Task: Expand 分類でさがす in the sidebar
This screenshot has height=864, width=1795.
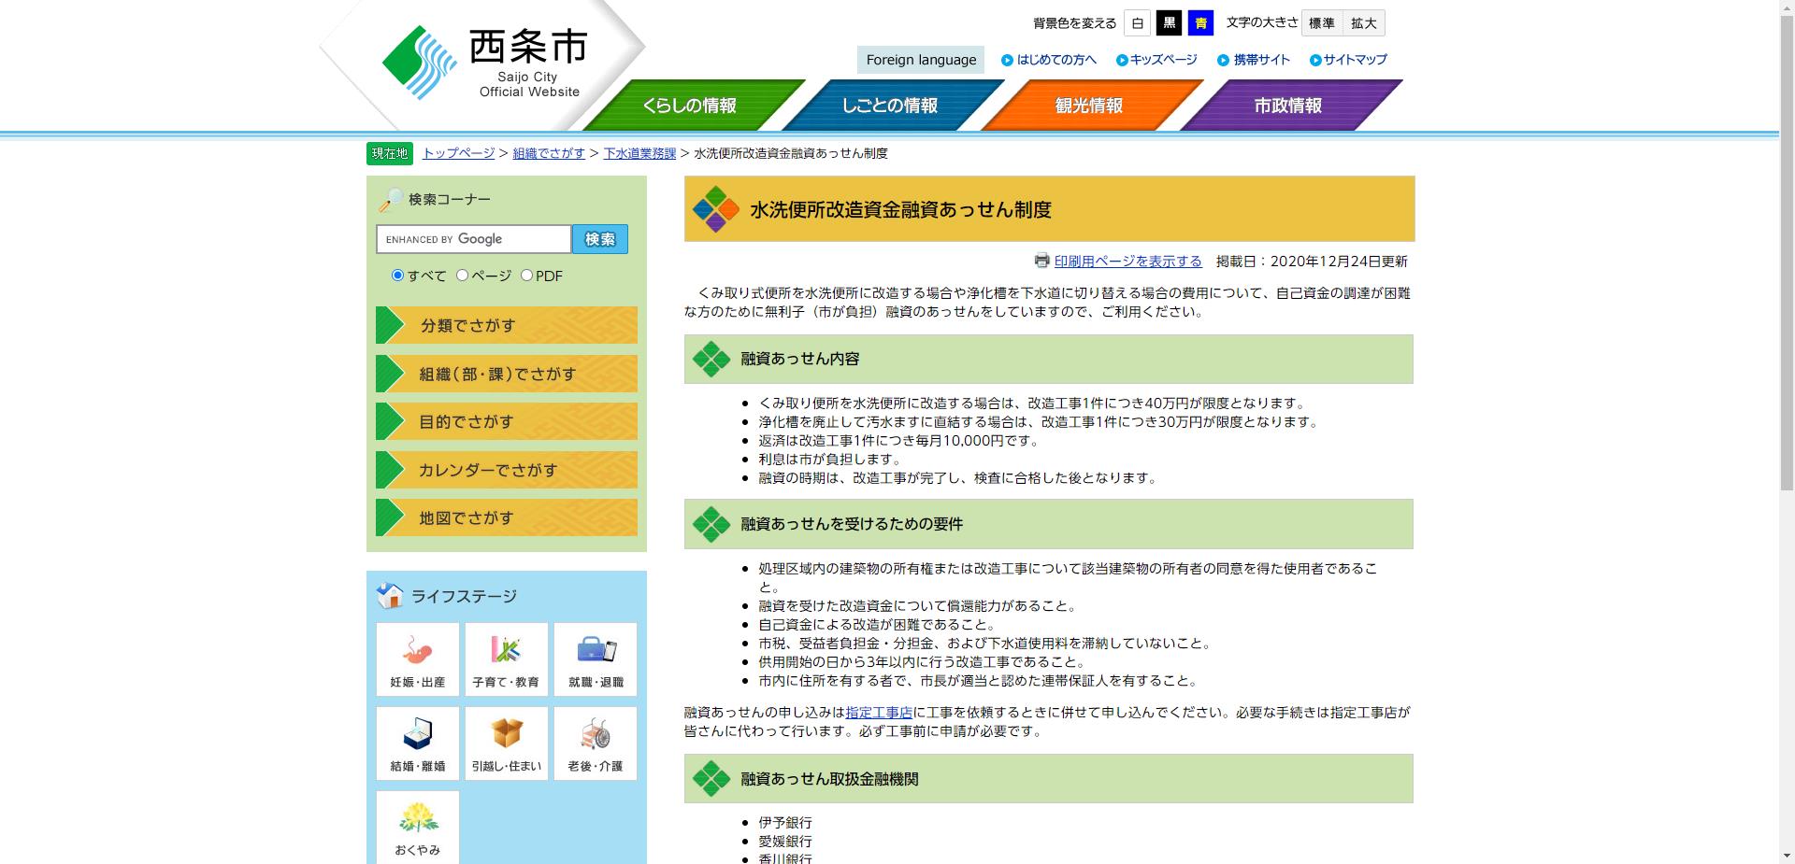Action: coord(505,325)
